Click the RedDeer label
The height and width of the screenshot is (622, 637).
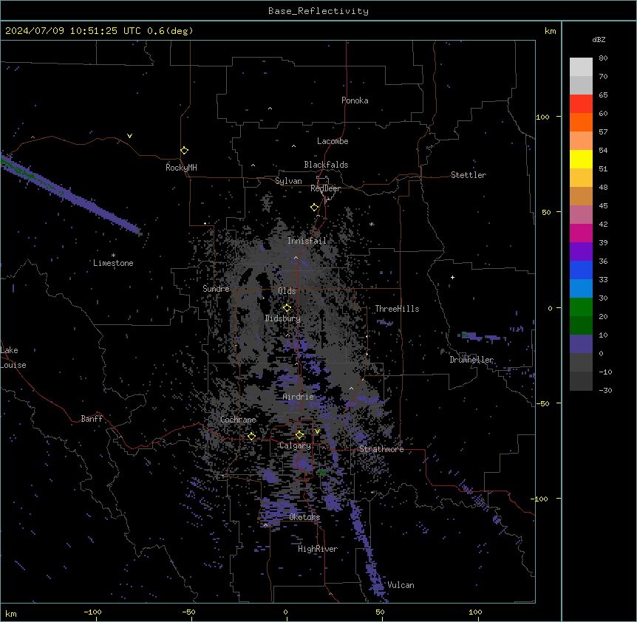(325, 188)
